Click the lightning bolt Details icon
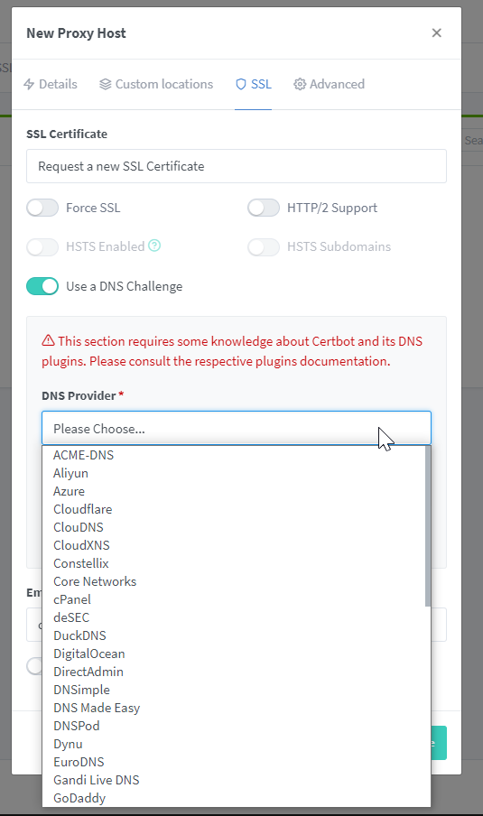Screen dimensions: 483x816 (29, 84)
